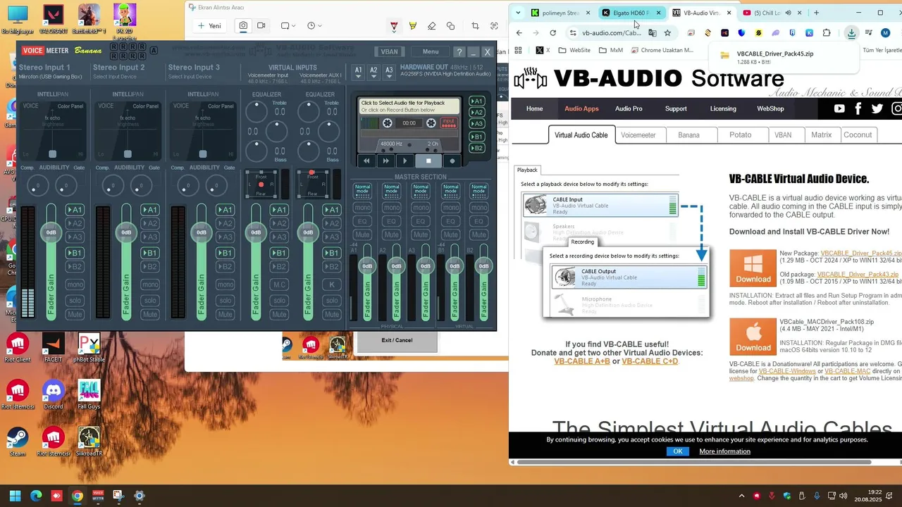Screen dimensions: 902x507
Task: Open the A3 hardware out device dropdown
Action: (x=389, y=73)
